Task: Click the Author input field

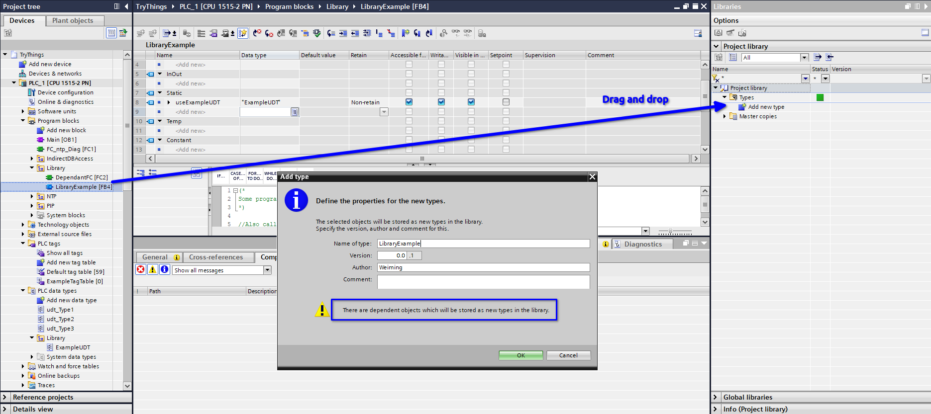Action: coord(483,267)
